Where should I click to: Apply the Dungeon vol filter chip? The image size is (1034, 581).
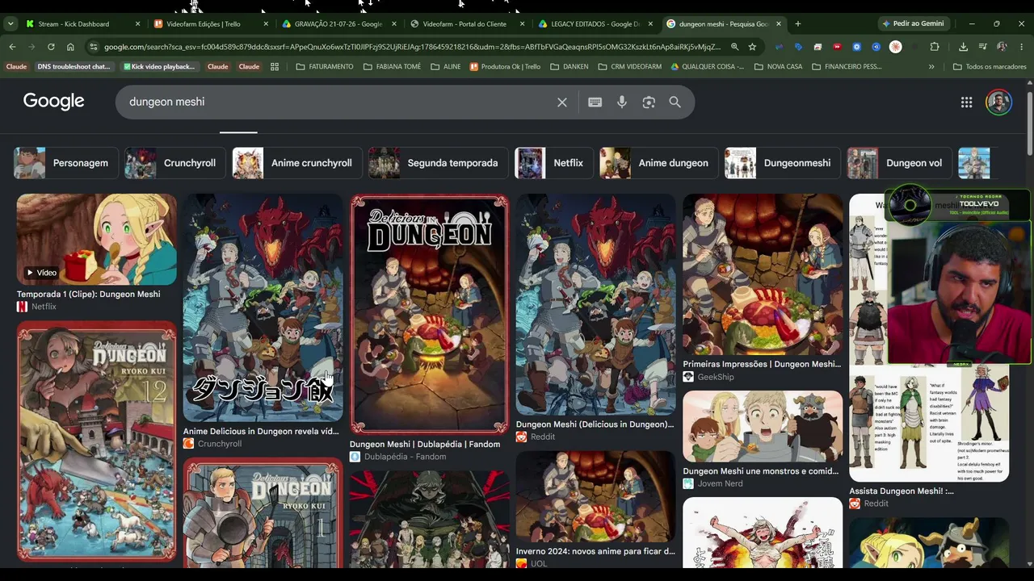pos(900,163)
